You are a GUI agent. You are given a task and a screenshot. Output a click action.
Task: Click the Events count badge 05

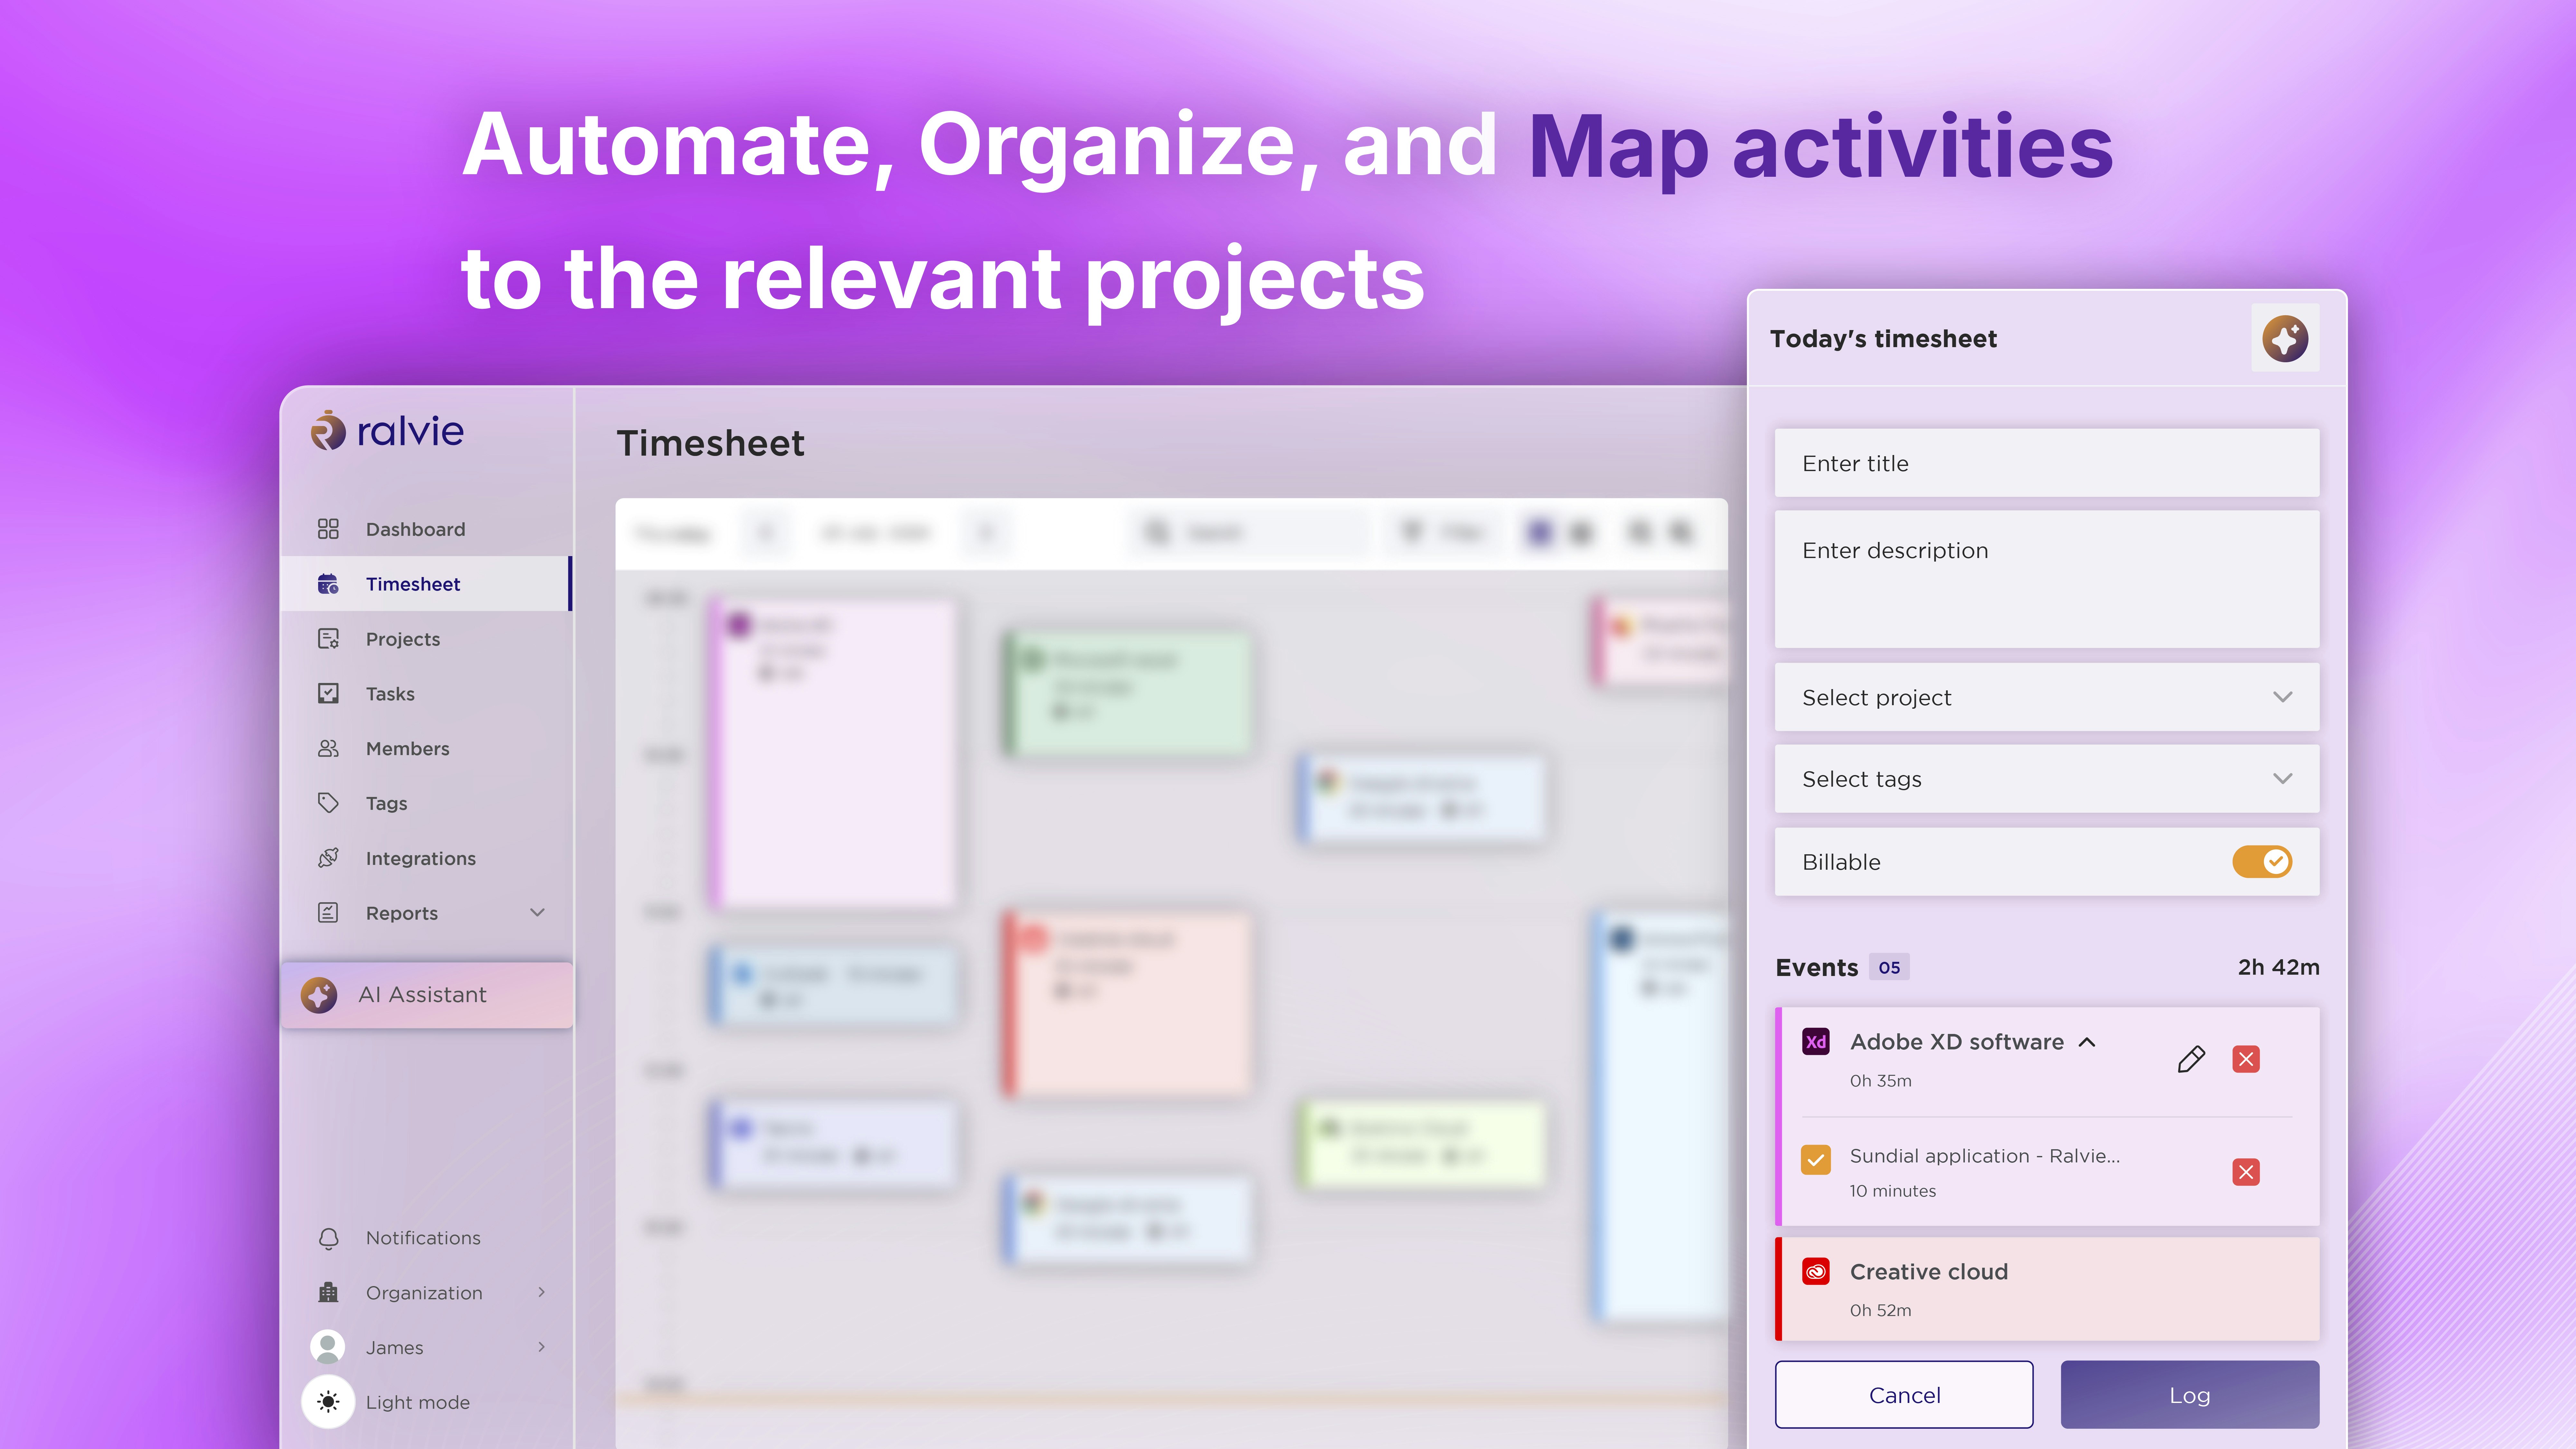[1889, 967]
